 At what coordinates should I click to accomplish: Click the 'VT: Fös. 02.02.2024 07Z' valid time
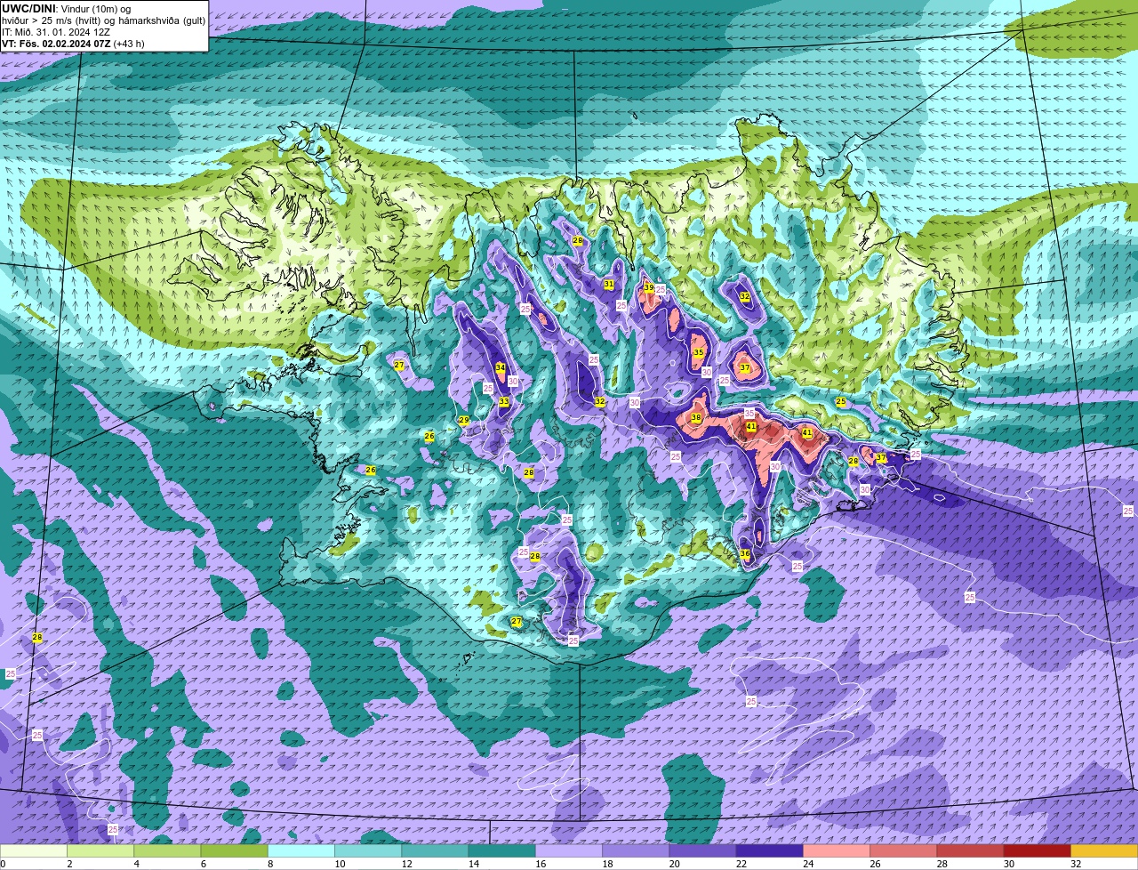[x=57, y=43]
